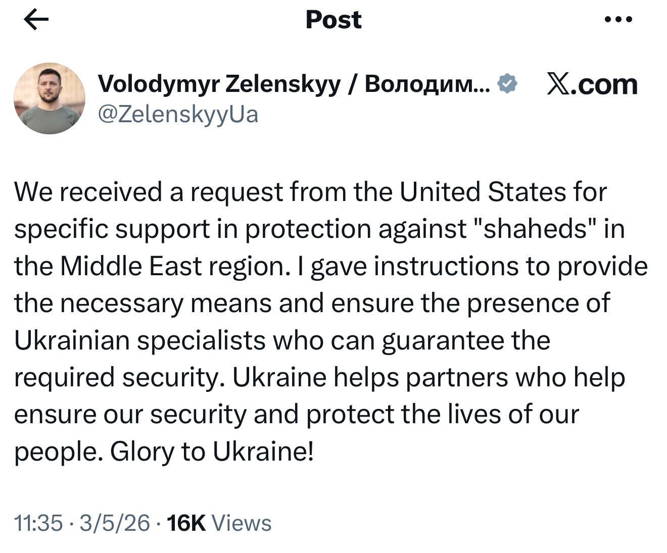
Task: Click the 16K view count
Action: click(186, 523)
